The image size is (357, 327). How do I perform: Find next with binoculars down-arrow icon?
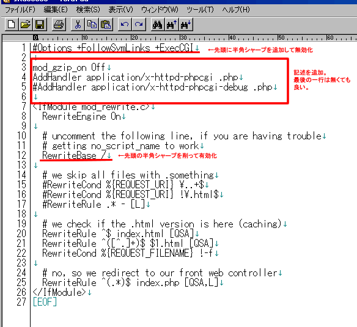point(186,24)
